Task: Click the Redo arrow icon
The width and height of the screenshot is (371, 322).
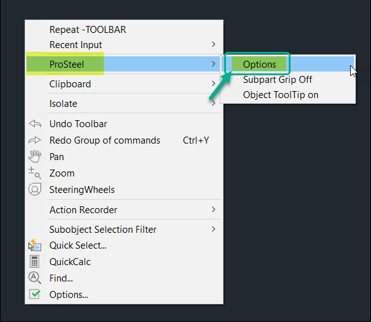Action: tap(35, 140)
